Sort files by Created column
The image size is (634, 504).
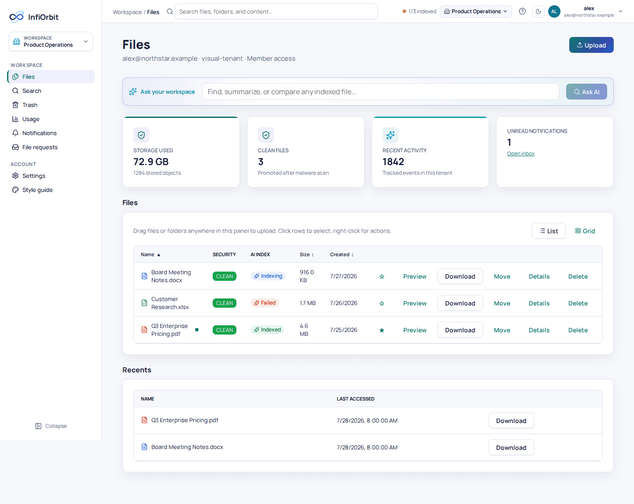[x=342, y=254]
